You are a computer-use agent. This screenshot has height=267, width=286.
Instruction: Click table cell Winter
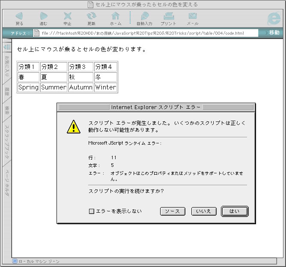tap(105, 87)
